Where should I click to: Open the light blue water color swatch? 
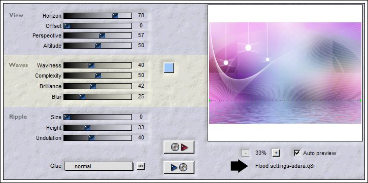(x=169, y=68)
